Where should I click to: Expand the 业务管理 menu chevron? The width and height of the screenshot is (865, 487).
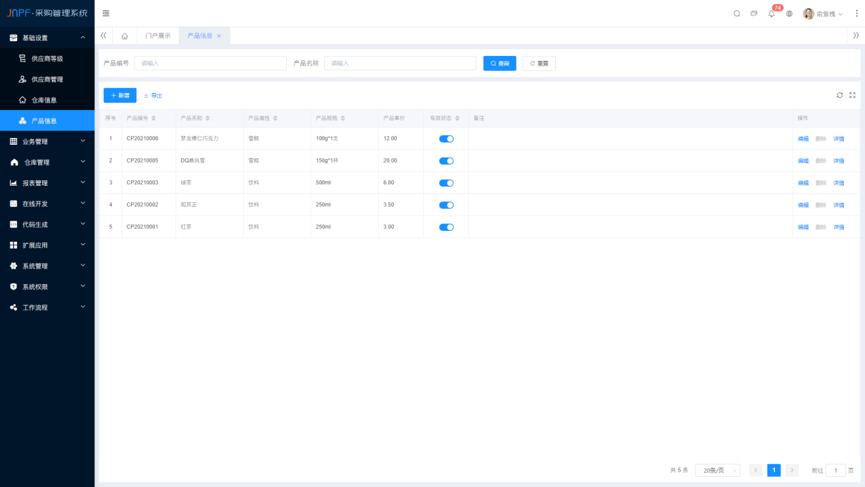point(83,141)
